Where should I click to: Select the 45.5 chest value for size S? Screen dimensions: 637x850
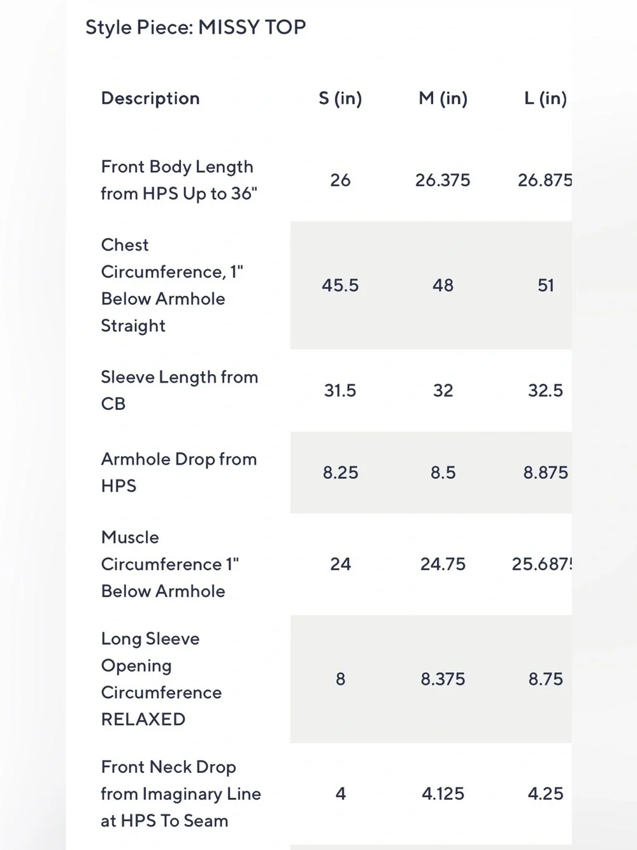click(340, 285)
